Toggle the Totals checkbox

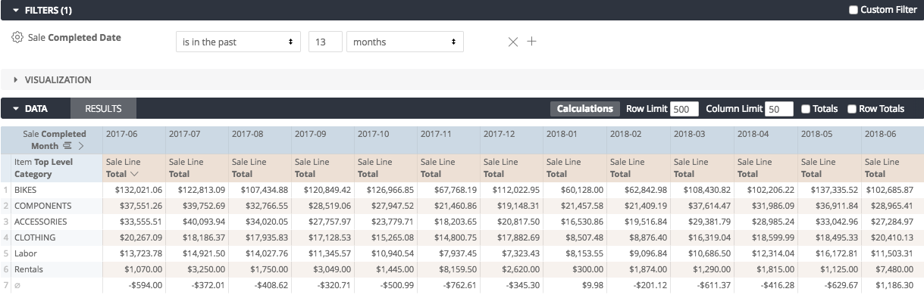(806, 109)
